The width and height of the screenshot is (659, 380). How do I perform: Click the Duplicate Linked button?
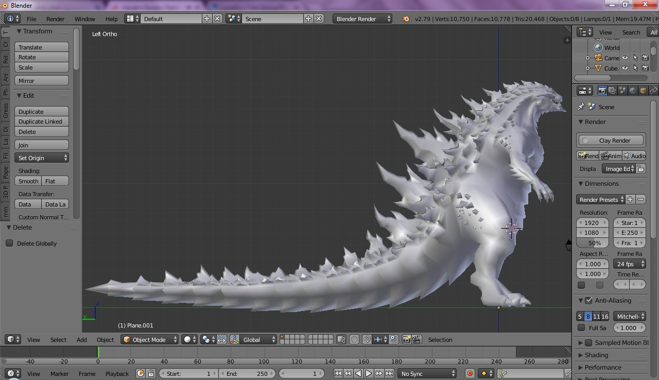click(x=42, y=122)
